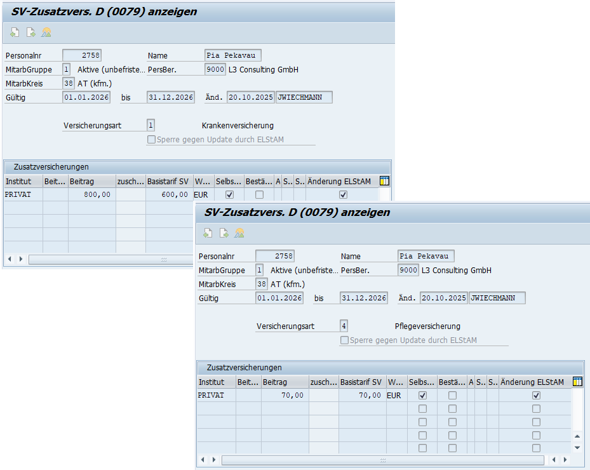
Task: Open overview mountain icon in Pflegeversicherung window
Action: 239,233
